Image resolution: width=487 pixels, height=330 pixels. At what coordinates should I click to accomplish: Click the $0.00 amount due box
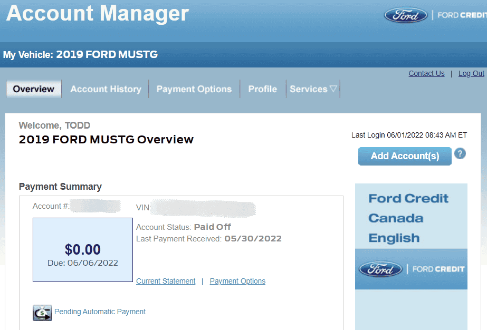[83, 250]
